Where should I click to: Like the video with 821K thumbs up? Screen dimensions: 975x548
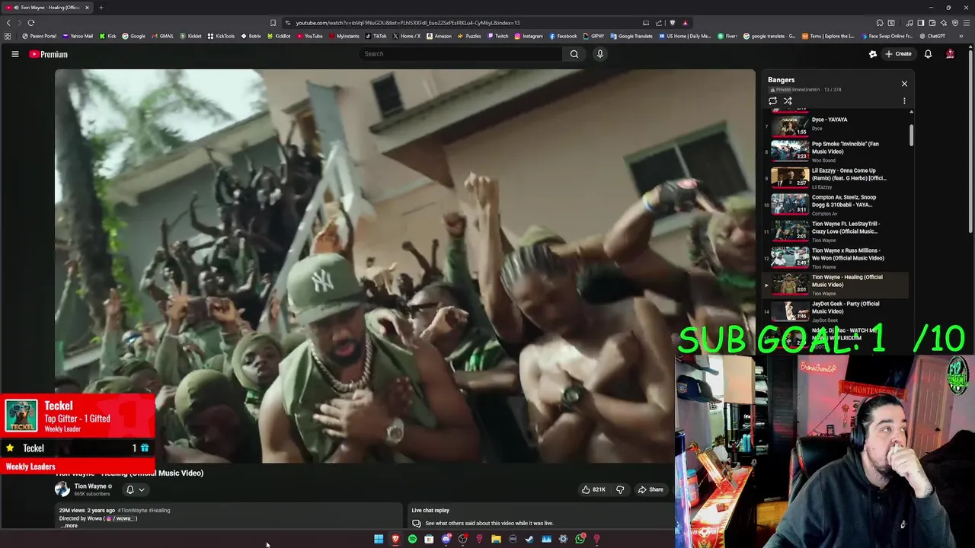coord(593,489)
